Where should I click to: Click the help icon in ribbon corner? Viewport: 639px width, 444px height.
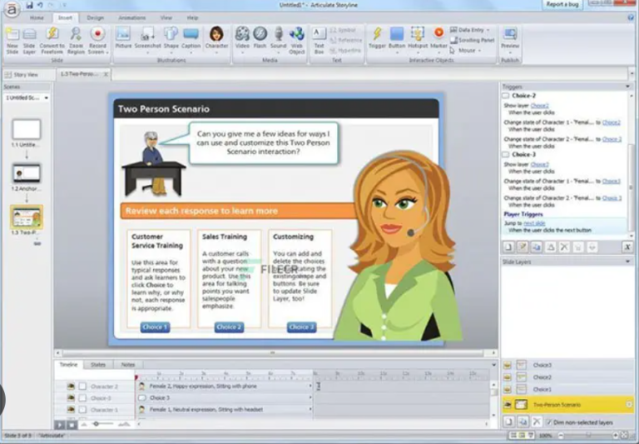pyautogui.click(x=632, y=17)
